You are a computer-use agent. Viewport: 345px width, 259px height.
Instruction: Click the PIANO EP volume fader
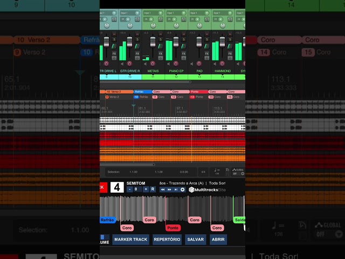pos(176,42)
